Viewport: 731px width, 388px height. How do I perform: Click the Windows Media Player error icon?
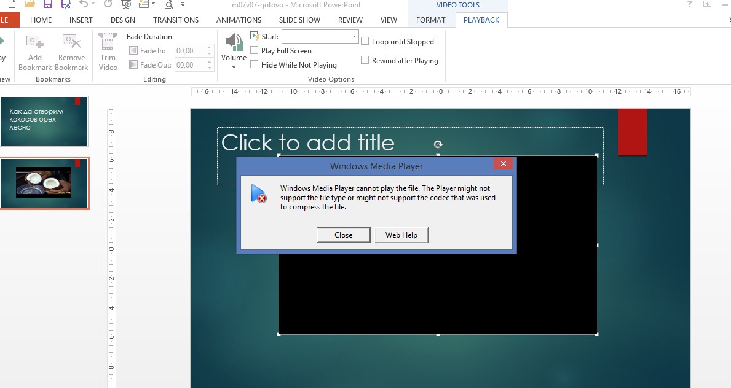pos(258,194)
